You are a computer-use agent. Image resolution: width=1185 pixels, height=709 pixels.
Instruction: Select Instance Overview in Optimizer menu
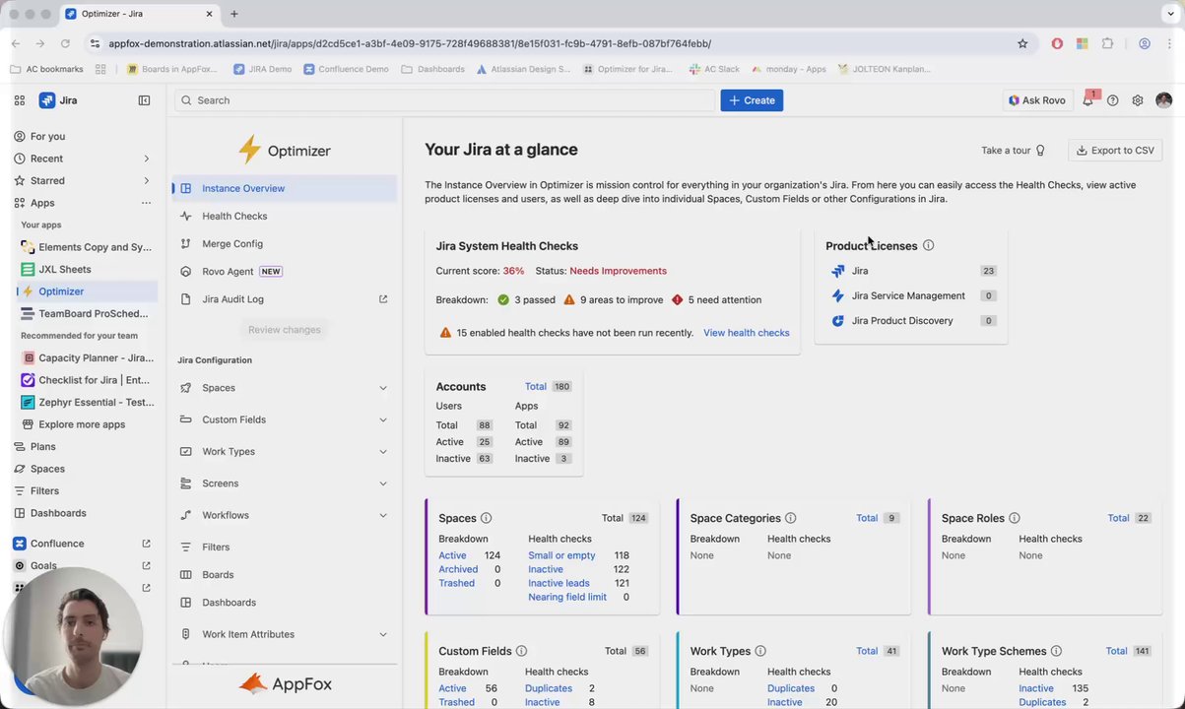click(x=284, y=188)
